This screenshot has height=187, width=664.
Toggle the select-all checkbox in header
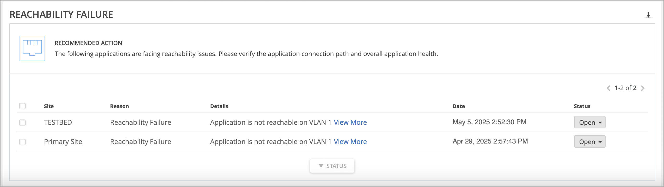coord(22,106)
